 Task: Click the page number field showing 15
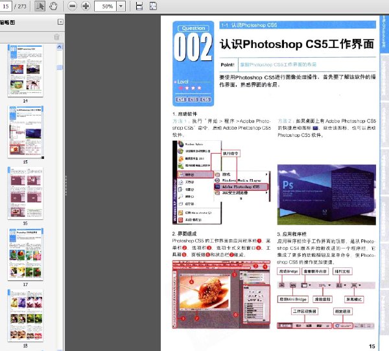pyautogui.click(x=6, y=6)
